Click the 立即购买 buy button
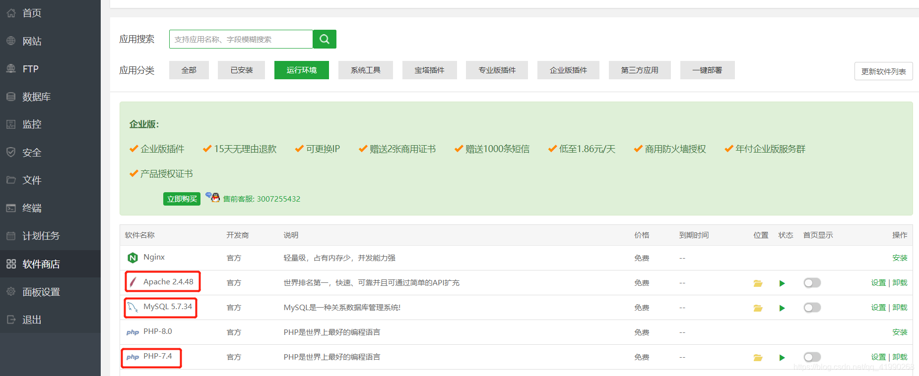This screenshot has height=376, width=919. [182, 199]
